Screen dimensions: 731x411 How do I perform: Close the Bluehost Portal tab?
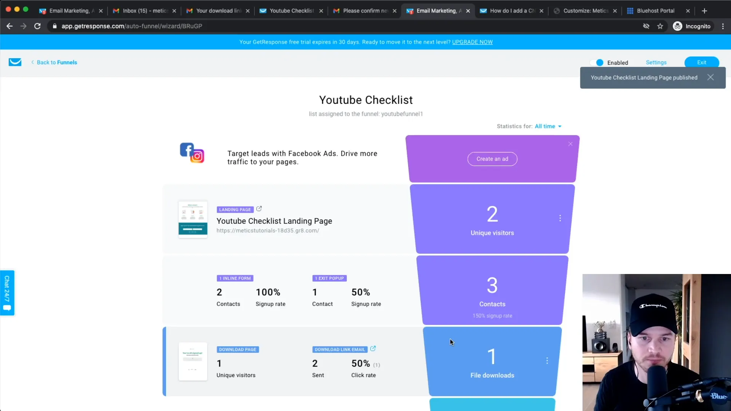pyautogui.click(x=688, y=11)
